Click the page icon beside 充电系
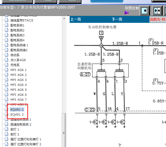The image size is (166, 147). point(7,65)
